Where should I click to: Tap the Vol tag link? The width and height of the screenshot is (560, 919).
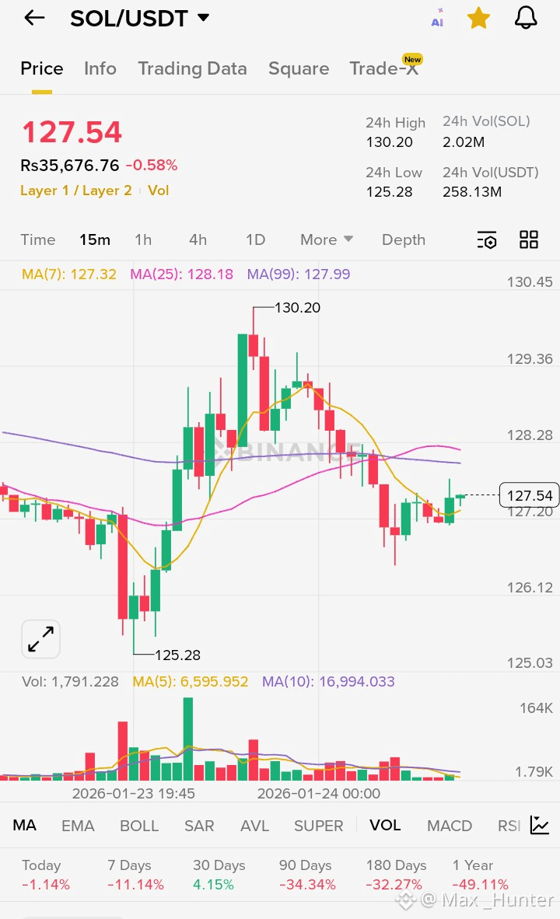point(159,190)
